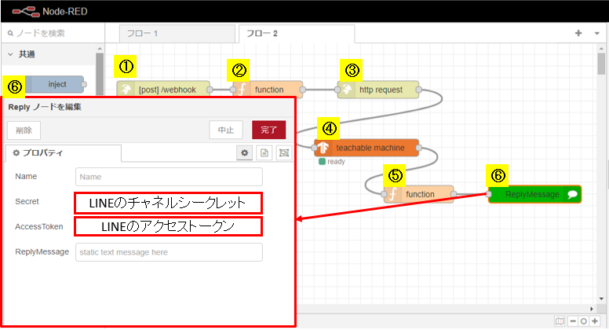The height and width of the screenshot is (330, 609).
Task: Click the 削除 button
Action: (x=24, y=130)
